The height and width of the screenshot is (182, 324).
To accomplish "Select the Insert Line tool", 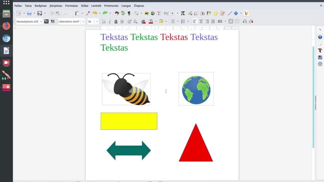I will click(x=230, y=13).
